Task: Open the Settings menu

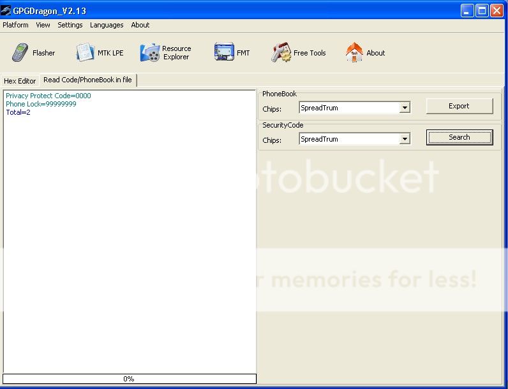Action: (70, 25)
